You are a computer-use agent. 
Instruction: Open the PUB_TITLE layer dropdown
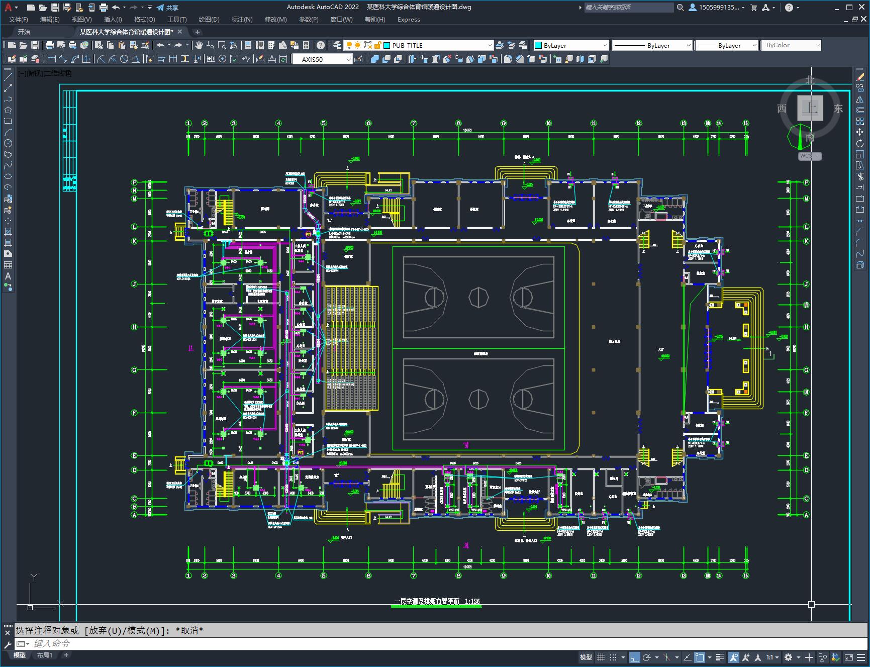click(x=490, y=45)
